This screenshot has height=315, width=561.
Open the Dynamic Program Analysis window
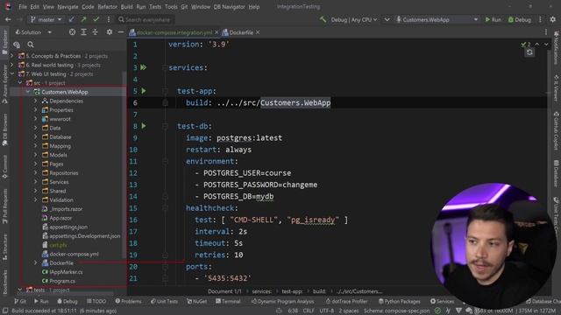coord(282,301)
